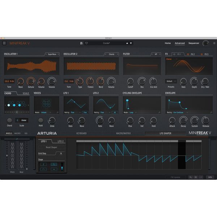Toggle FX 3 power button
The height and width of the screenshot is (217, 217).
[202, 54]
